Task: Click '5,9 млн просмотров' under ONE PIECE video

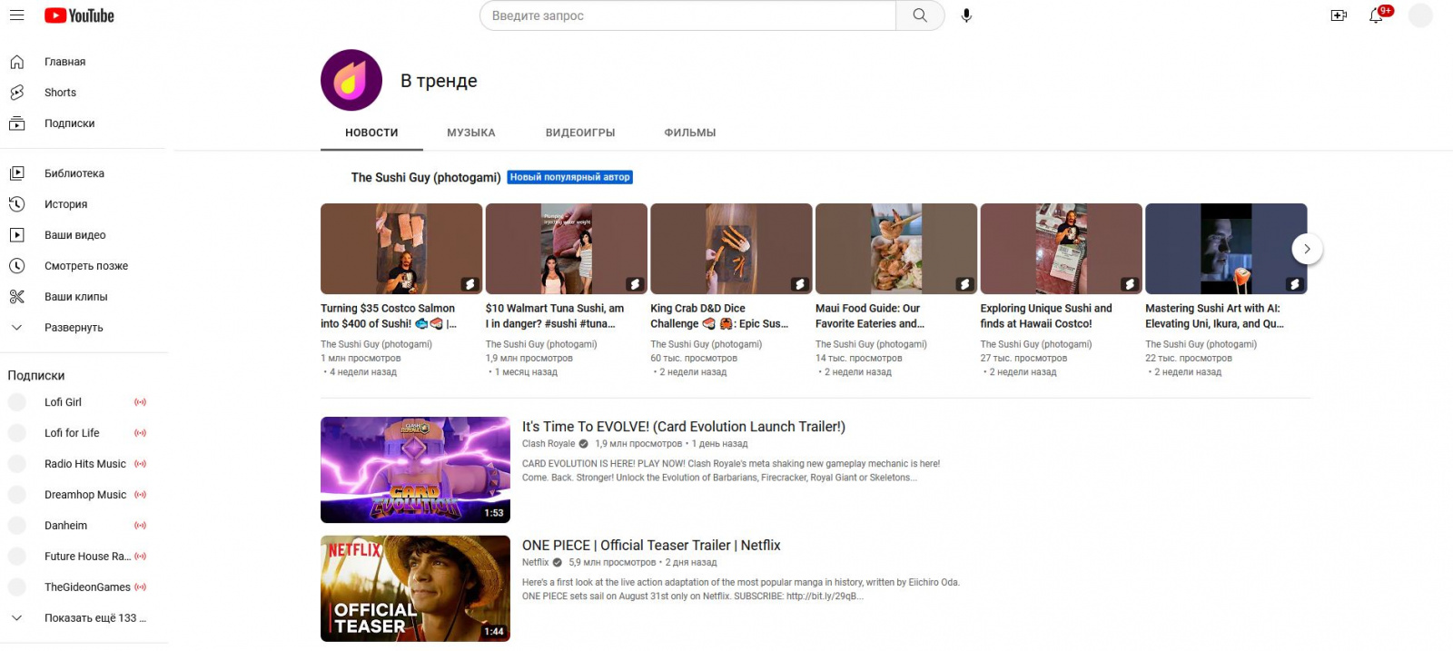Action: point(612,563)
